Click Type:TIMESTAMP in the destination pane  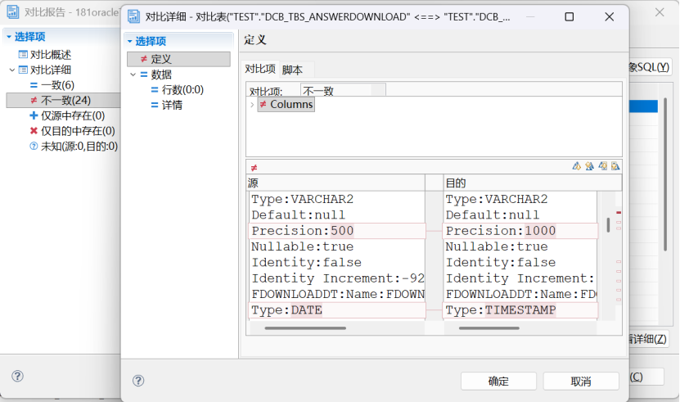tap(501, 310)
